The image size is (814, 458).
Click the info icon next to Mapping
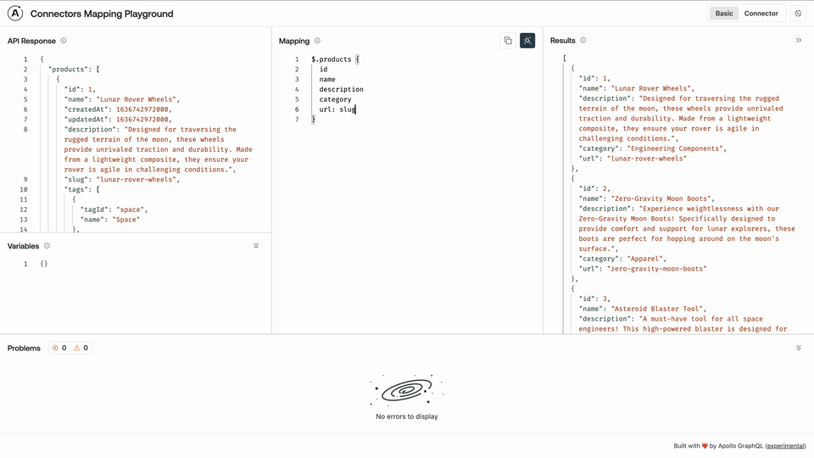[318, 41]
